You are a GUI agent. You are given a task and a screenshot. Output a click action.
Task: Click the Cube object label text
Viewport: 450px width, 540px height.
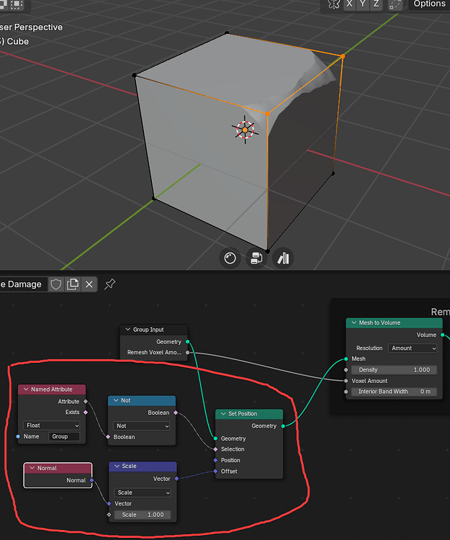[18, 41]
